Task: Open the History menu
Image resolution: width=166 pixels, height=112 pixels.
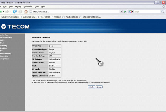Action: click(18, 6)
